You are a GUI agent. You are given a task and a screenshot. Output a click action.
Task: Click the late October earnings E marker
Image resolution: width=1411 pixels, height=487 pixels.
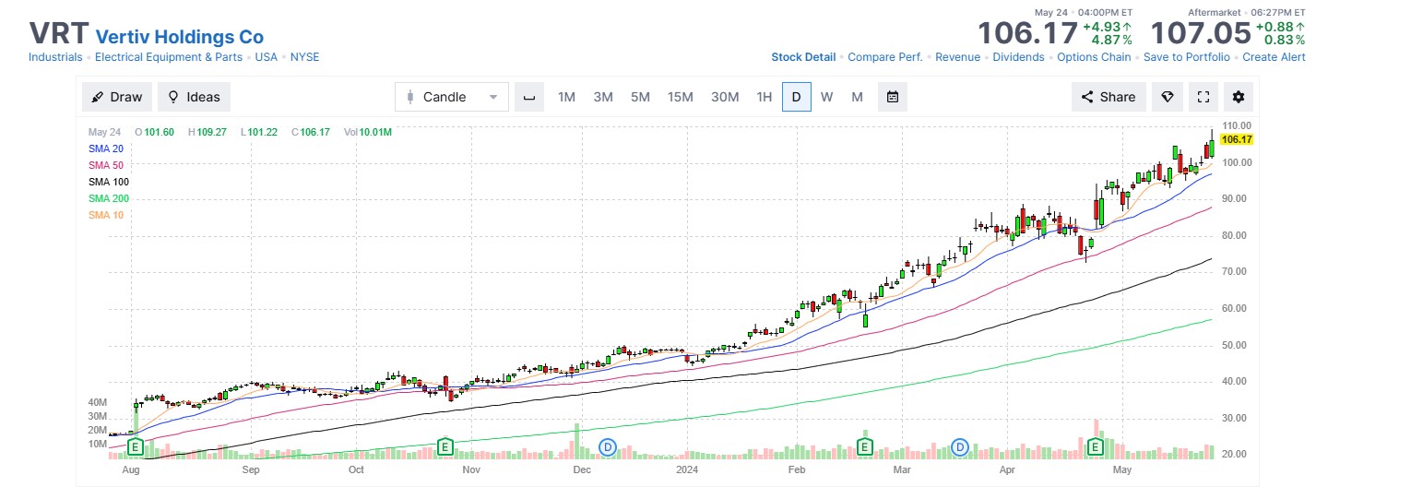click(x=445, y=447)
